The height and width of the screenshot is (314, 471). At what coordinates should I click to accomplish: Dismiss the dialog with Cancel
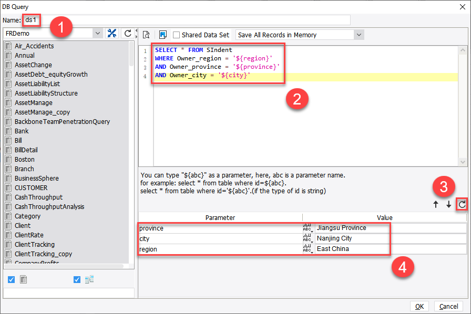click(449, 306)
